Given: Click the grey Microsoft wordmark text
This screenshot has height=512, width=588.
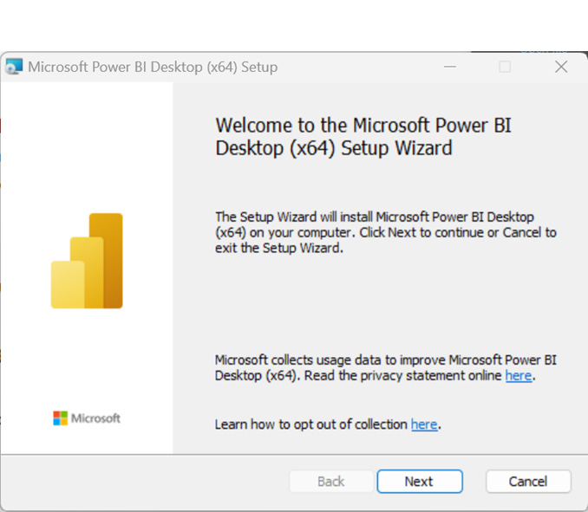Looking at the screenshot, I should pyautogui.click(x=95, y=418).
